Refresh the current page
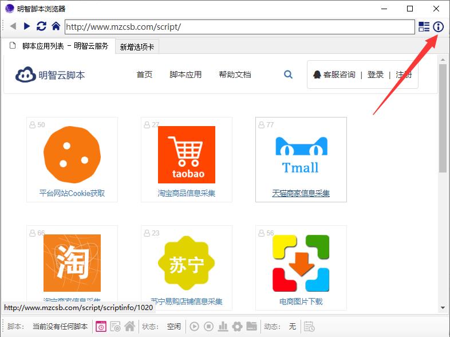 pyautogui.click(x=41, y=26)
